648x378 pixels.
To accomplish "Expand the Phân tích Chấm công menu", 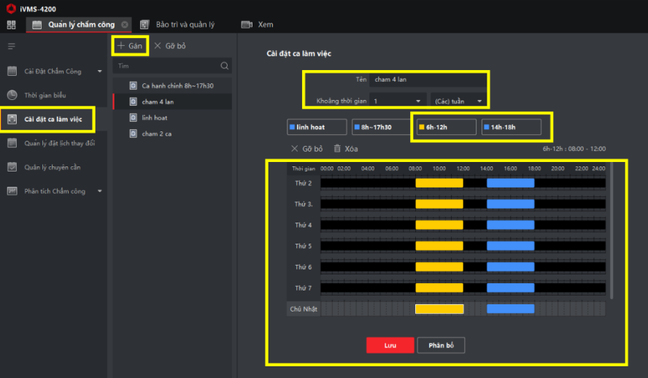I will click(100, 191).
